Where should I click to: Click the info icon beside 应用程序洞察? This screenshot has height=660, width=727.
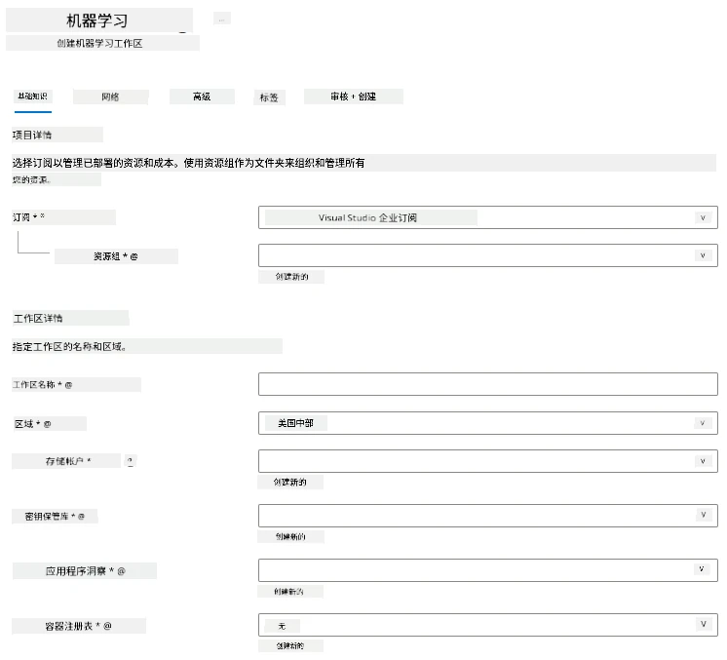click(x=122, y=571)
